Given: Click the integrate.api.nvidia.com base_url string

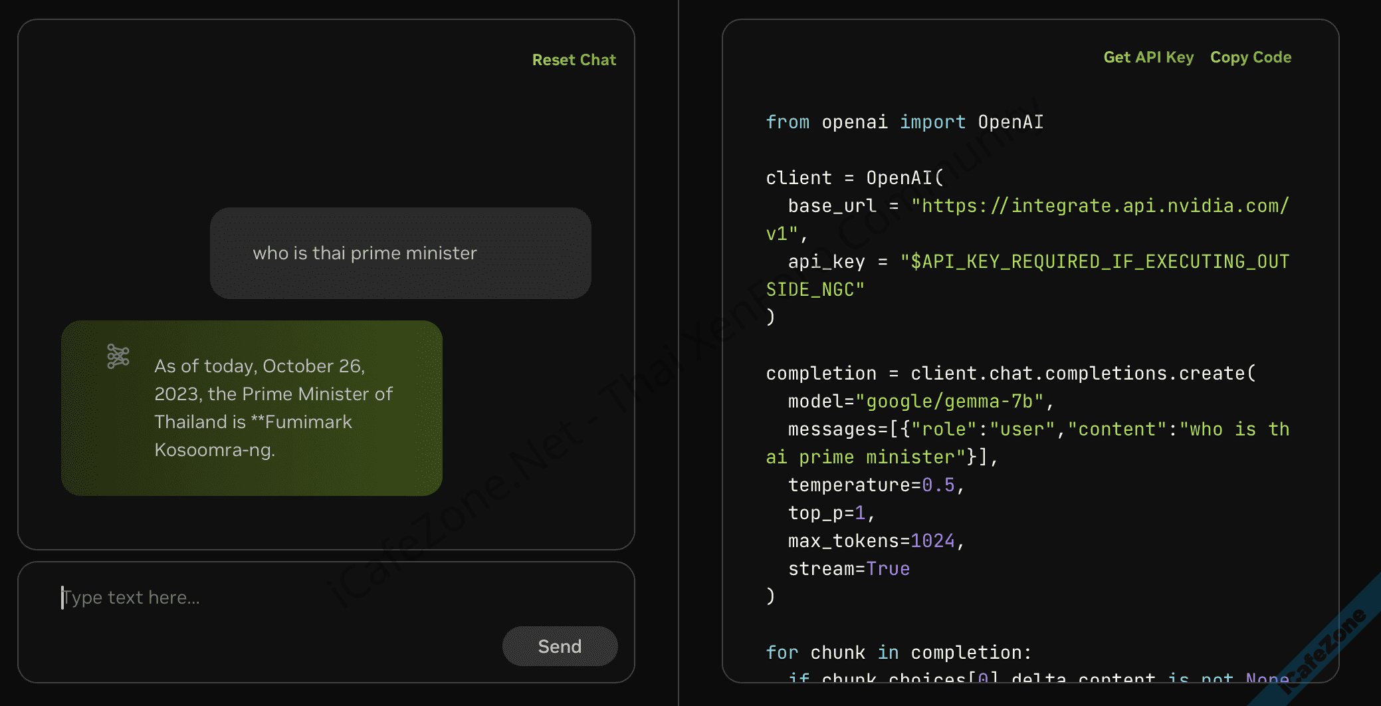Looking at the screenshot, I should pos(1099,206).
